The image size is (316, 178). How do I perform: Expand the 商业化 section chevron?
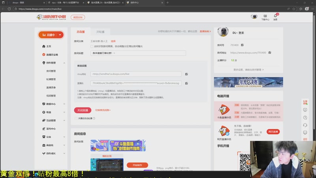point(64,145)
